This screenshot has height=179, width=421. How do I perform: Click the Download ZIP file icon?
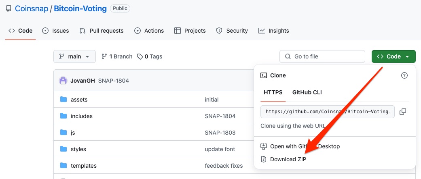(264, 159)
